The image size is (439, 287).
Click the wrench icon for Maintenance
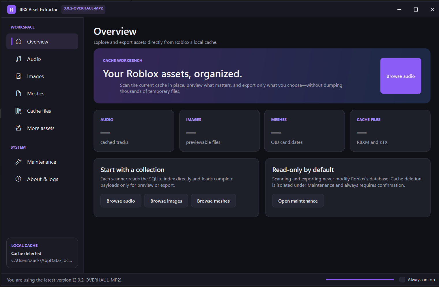(18, 162)
